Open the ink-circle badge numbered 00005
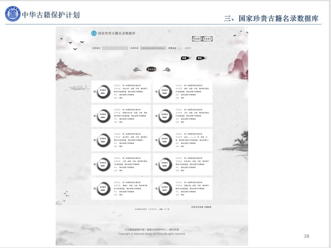 coord(103,140)
